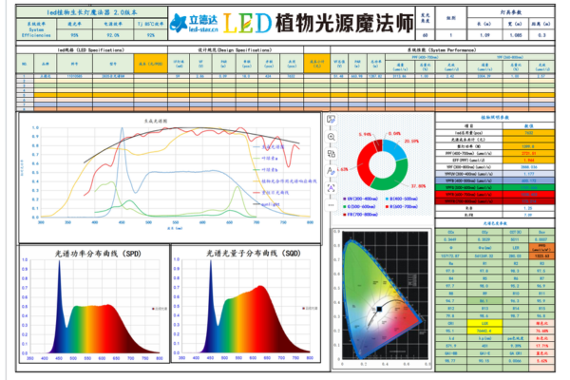Image resolution: width=570 pixels, height=380 pixels.
Task: Select the SPD spectrum power distribution chart
Action: click(x=94, y=304)
